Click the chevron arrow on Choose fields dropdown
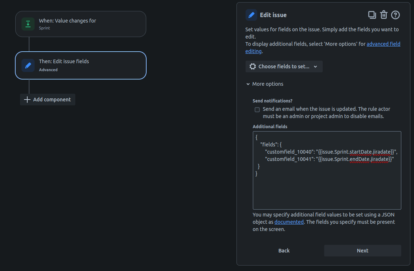This screenshot has height=271, width=414. (315, 67)
